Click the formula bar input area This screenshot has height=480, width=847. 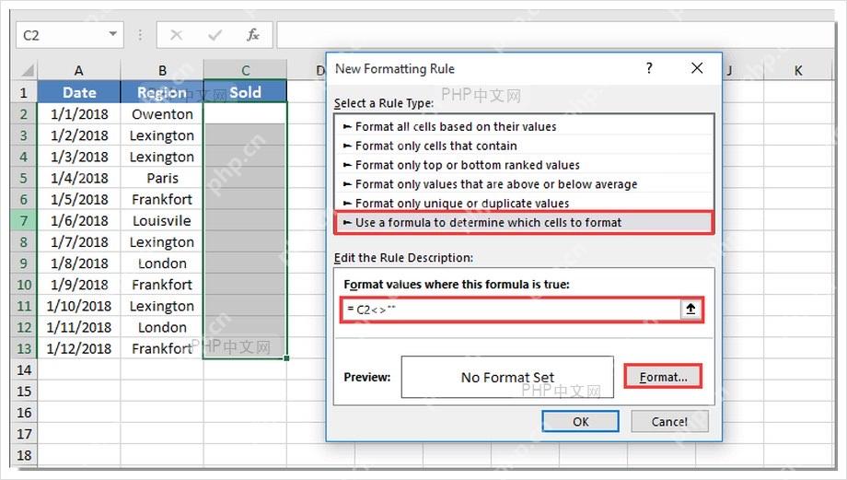555,35
